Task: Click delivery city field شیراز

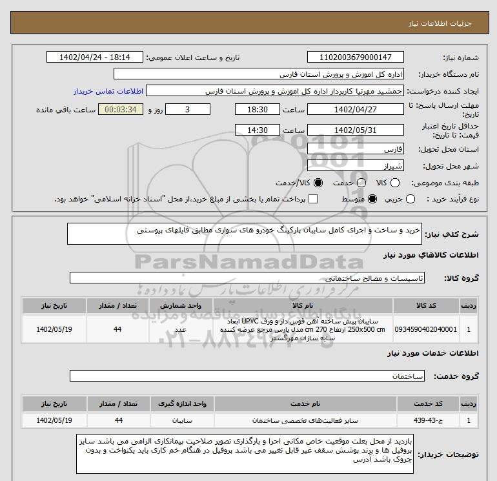Action: pyautogui.click(x=355, y=165)
